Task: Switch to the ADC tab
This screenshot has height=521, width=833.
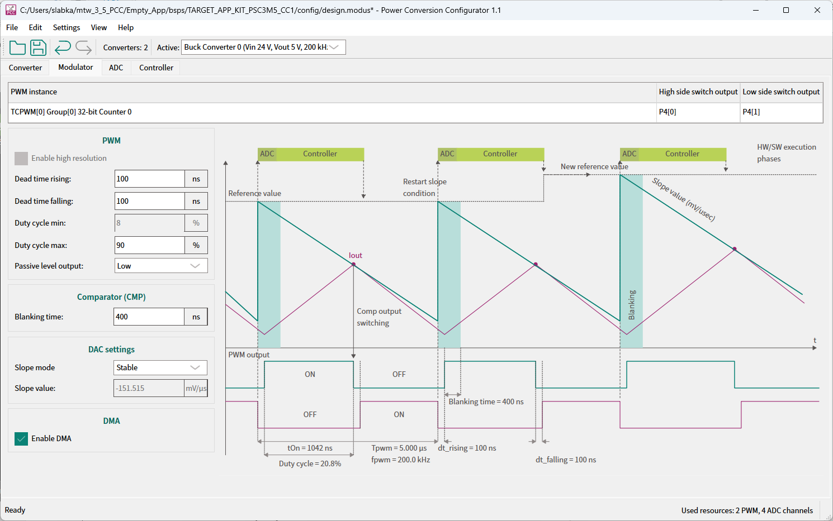Action: [116, 68]
